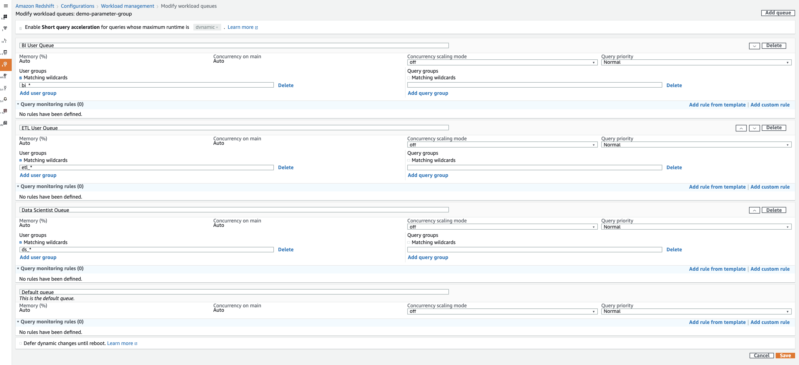The width and height of the screenshot is (799, 365).
Task: Move ETL User Queue down
Action: coord(754,128)
